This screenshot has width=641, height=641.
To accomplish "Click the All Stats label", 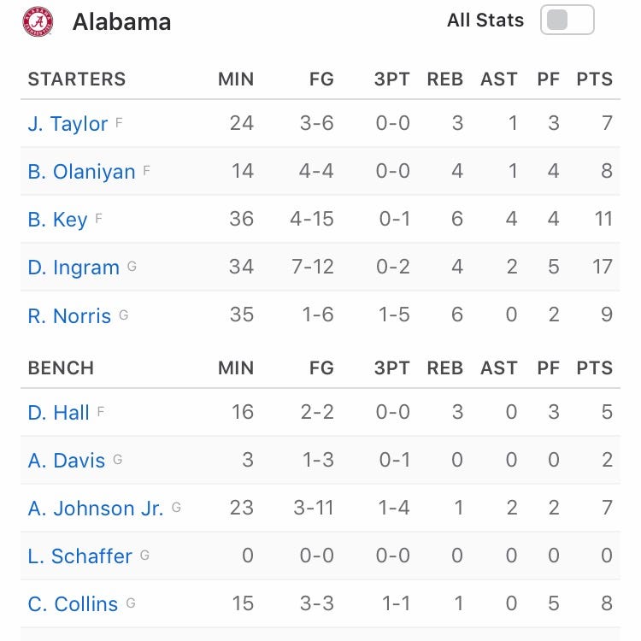I will coord(485,21).
